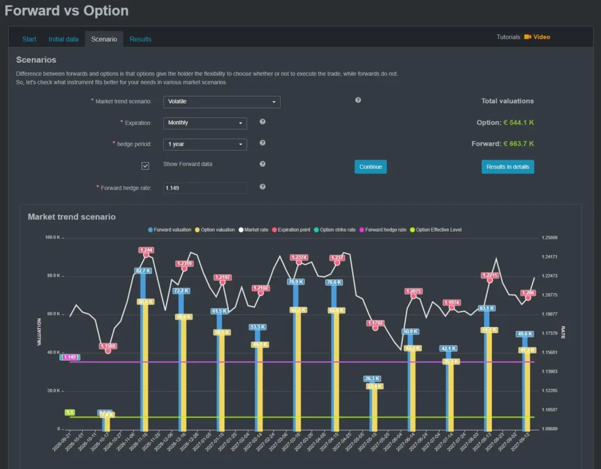Click the 1.1792 expiration point marker

point(375,328)
